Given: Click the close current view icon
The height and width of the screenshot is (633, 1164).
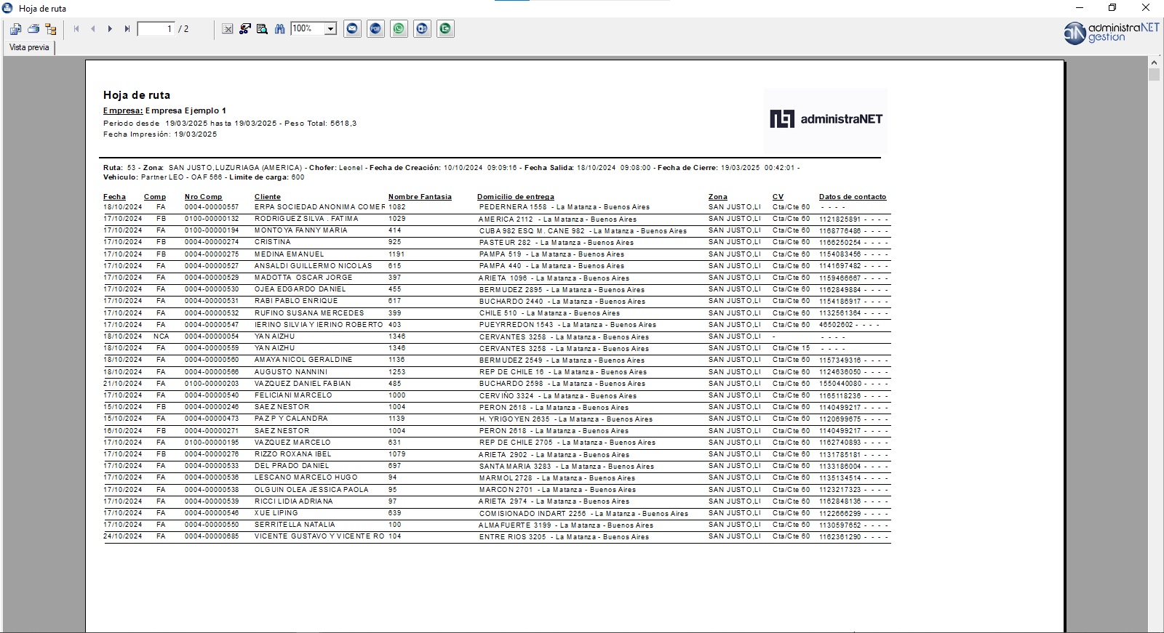Looking at the screenshot, I should (228, 29).
